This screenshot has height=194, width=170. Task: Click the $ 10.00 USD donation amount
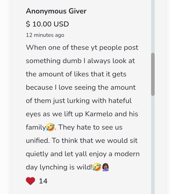[x=47, y=24]
